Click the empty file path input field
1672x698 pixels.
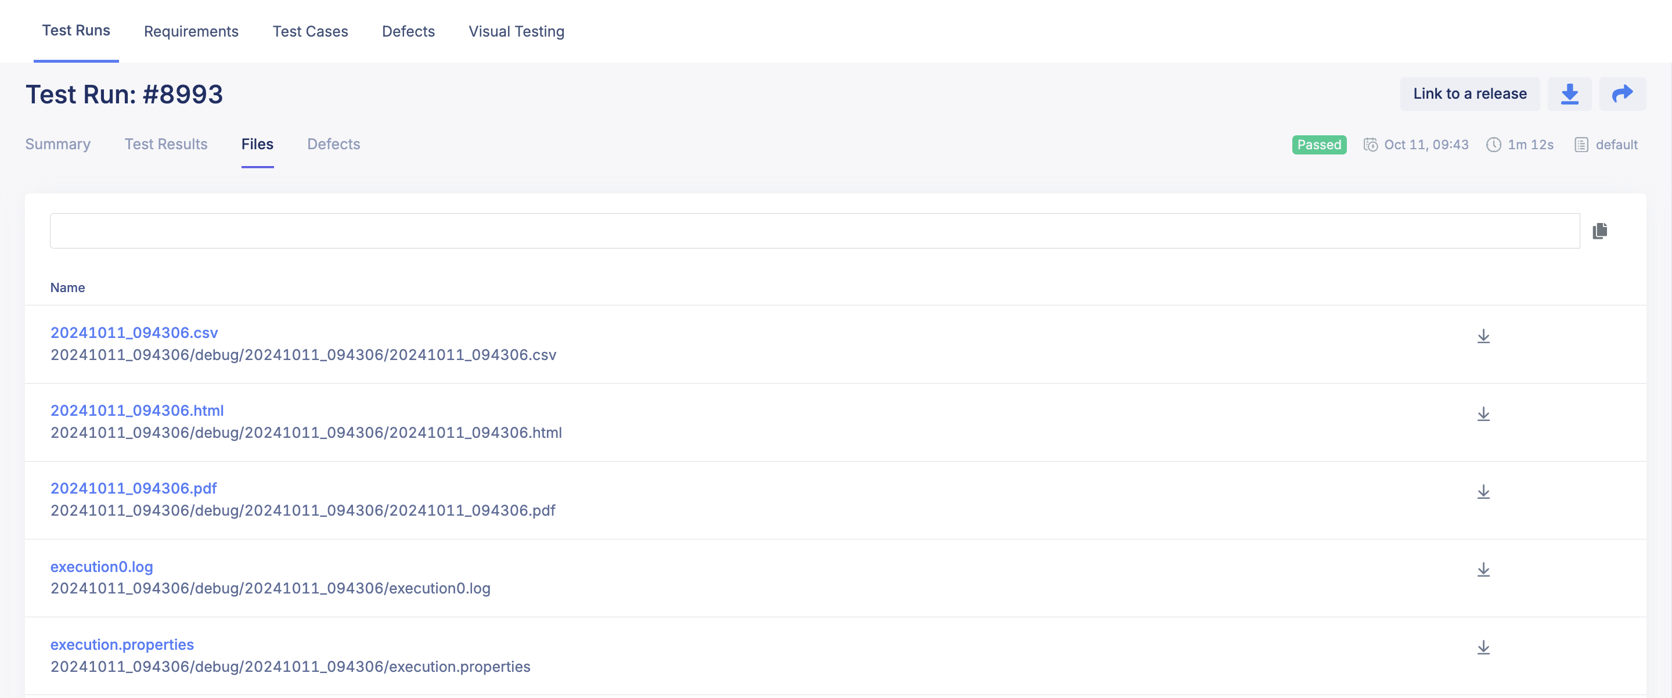815,231
